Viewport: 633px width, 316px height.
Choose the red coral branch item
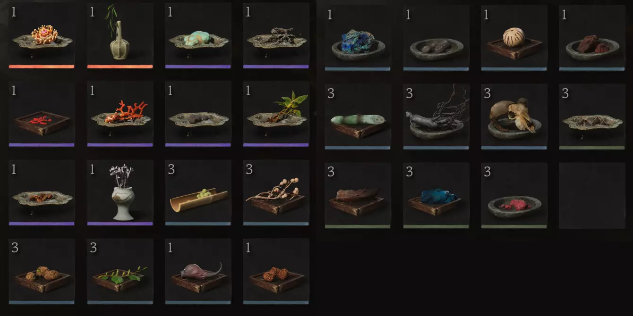click(120, 114)
